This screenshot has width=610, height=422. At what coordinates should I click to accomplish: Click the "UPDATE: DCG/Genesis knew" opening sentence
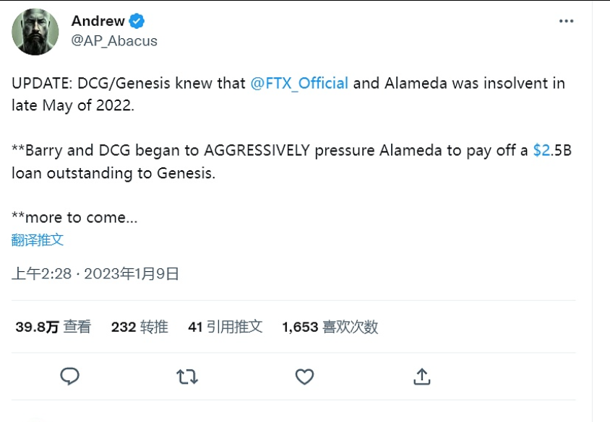[129, 83]
